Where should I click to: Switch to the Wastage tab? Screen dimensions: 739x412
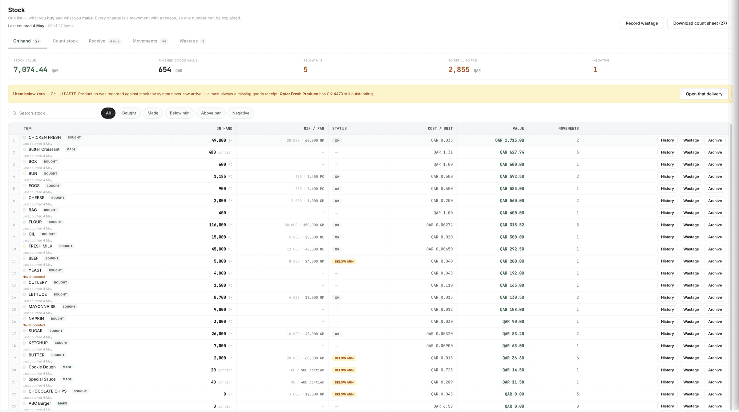pyautogui.click(x=192, y=41)
